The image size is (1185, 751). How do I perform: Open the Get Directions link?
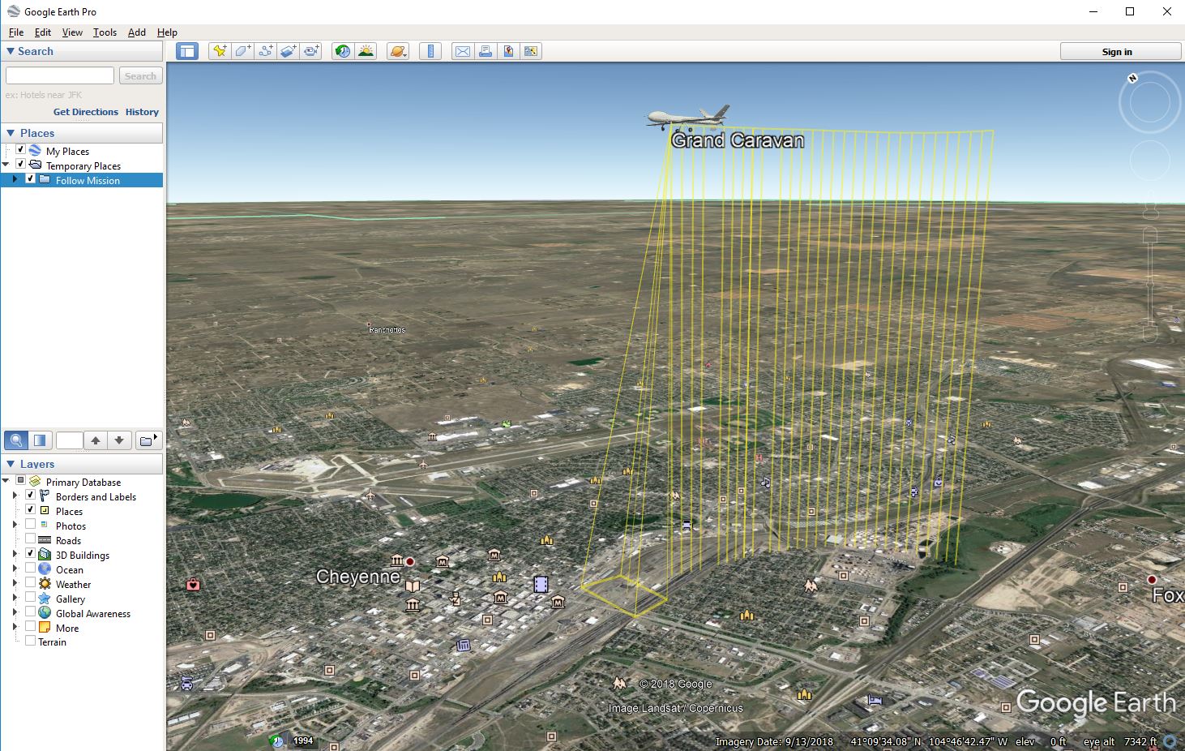pyautogui.click(x=85, y=112)
